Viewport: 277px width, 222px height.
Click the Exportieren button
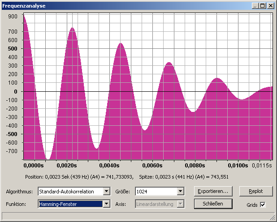coord(214,191)
